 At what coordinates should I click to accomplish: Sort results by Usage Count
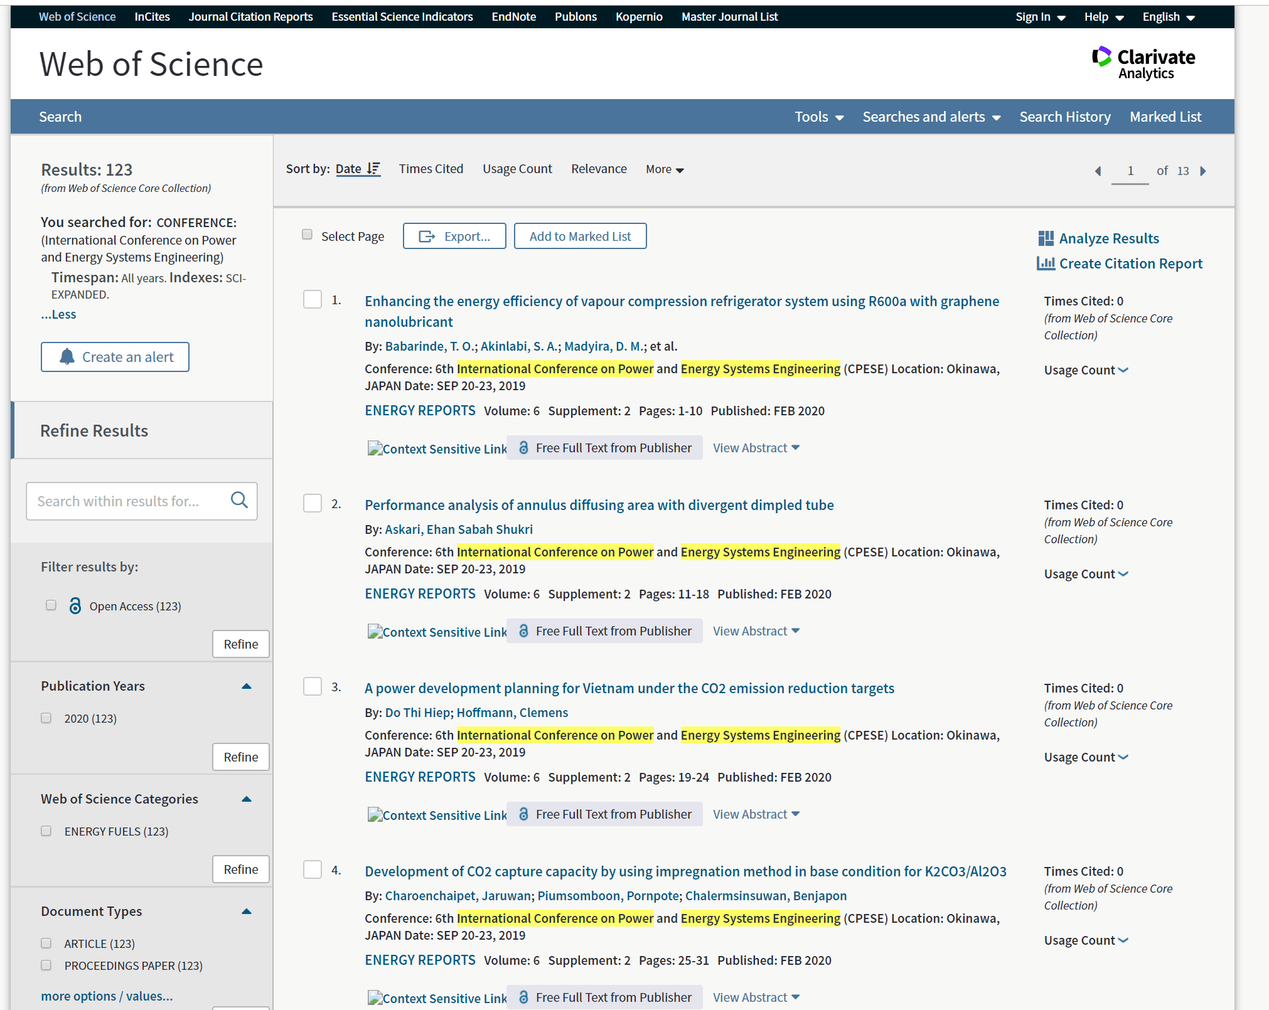tap(517, 169)
